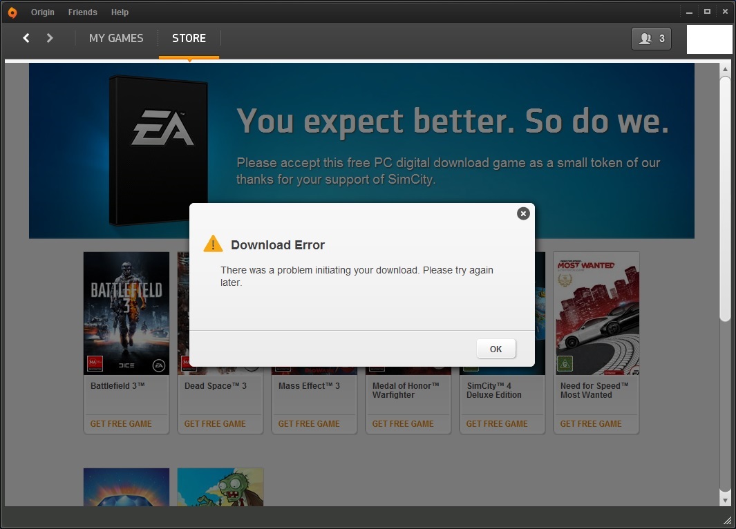This screenshot has width=736, height=529.
Task: Click the Medal of Honor Warfighter title
Action: [406, 390]
